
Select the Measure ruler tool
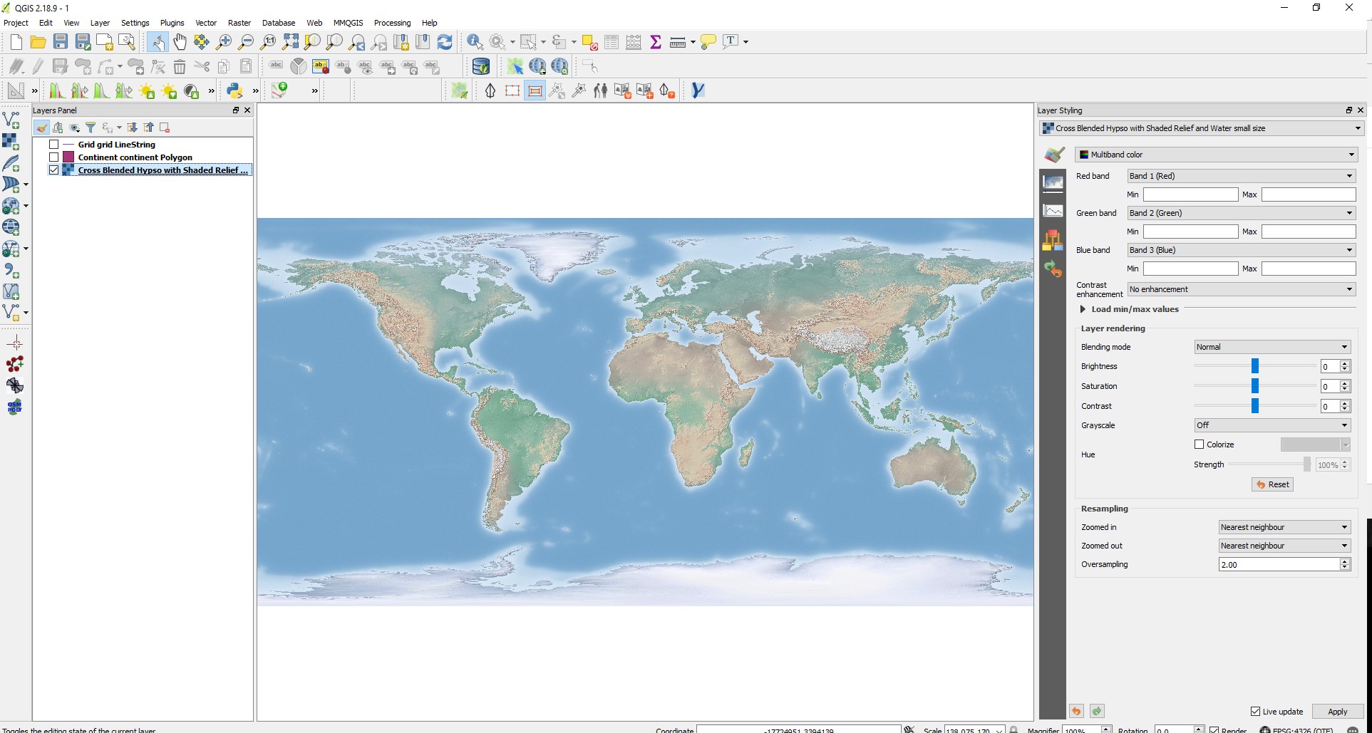point(677,42)
